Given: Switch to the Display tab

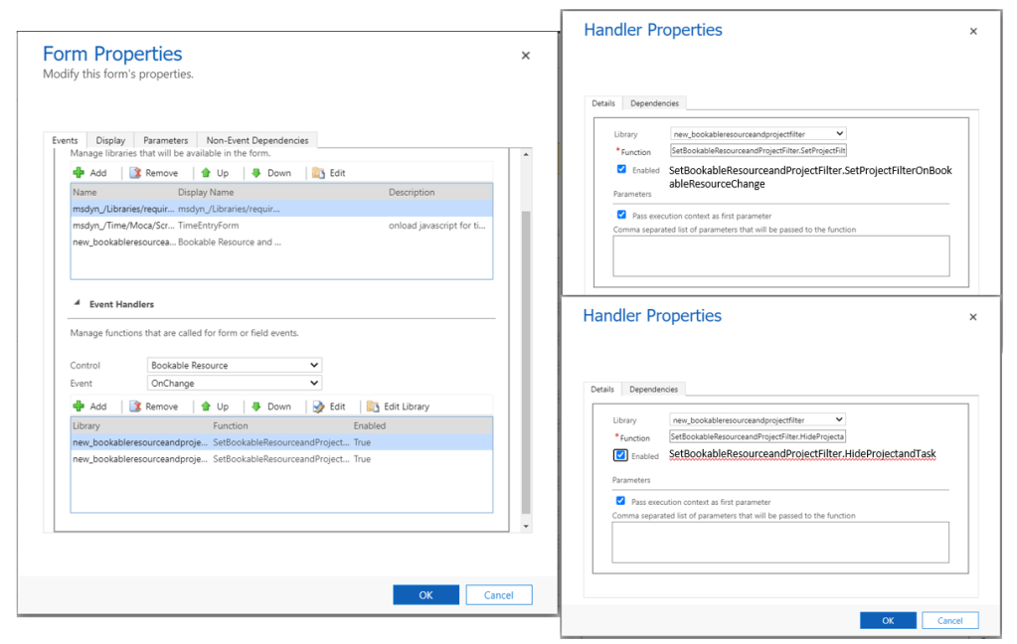Looking at the screenshot, I should 110,141.
